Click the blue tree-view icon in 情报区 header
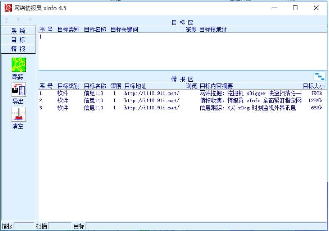Image resolution: width=329 pixels, height=231 pixels. 319,76
